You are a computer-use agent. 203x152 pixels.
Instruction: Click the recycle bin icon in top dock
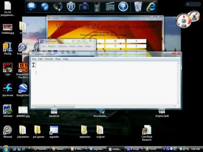pos(138,6)
